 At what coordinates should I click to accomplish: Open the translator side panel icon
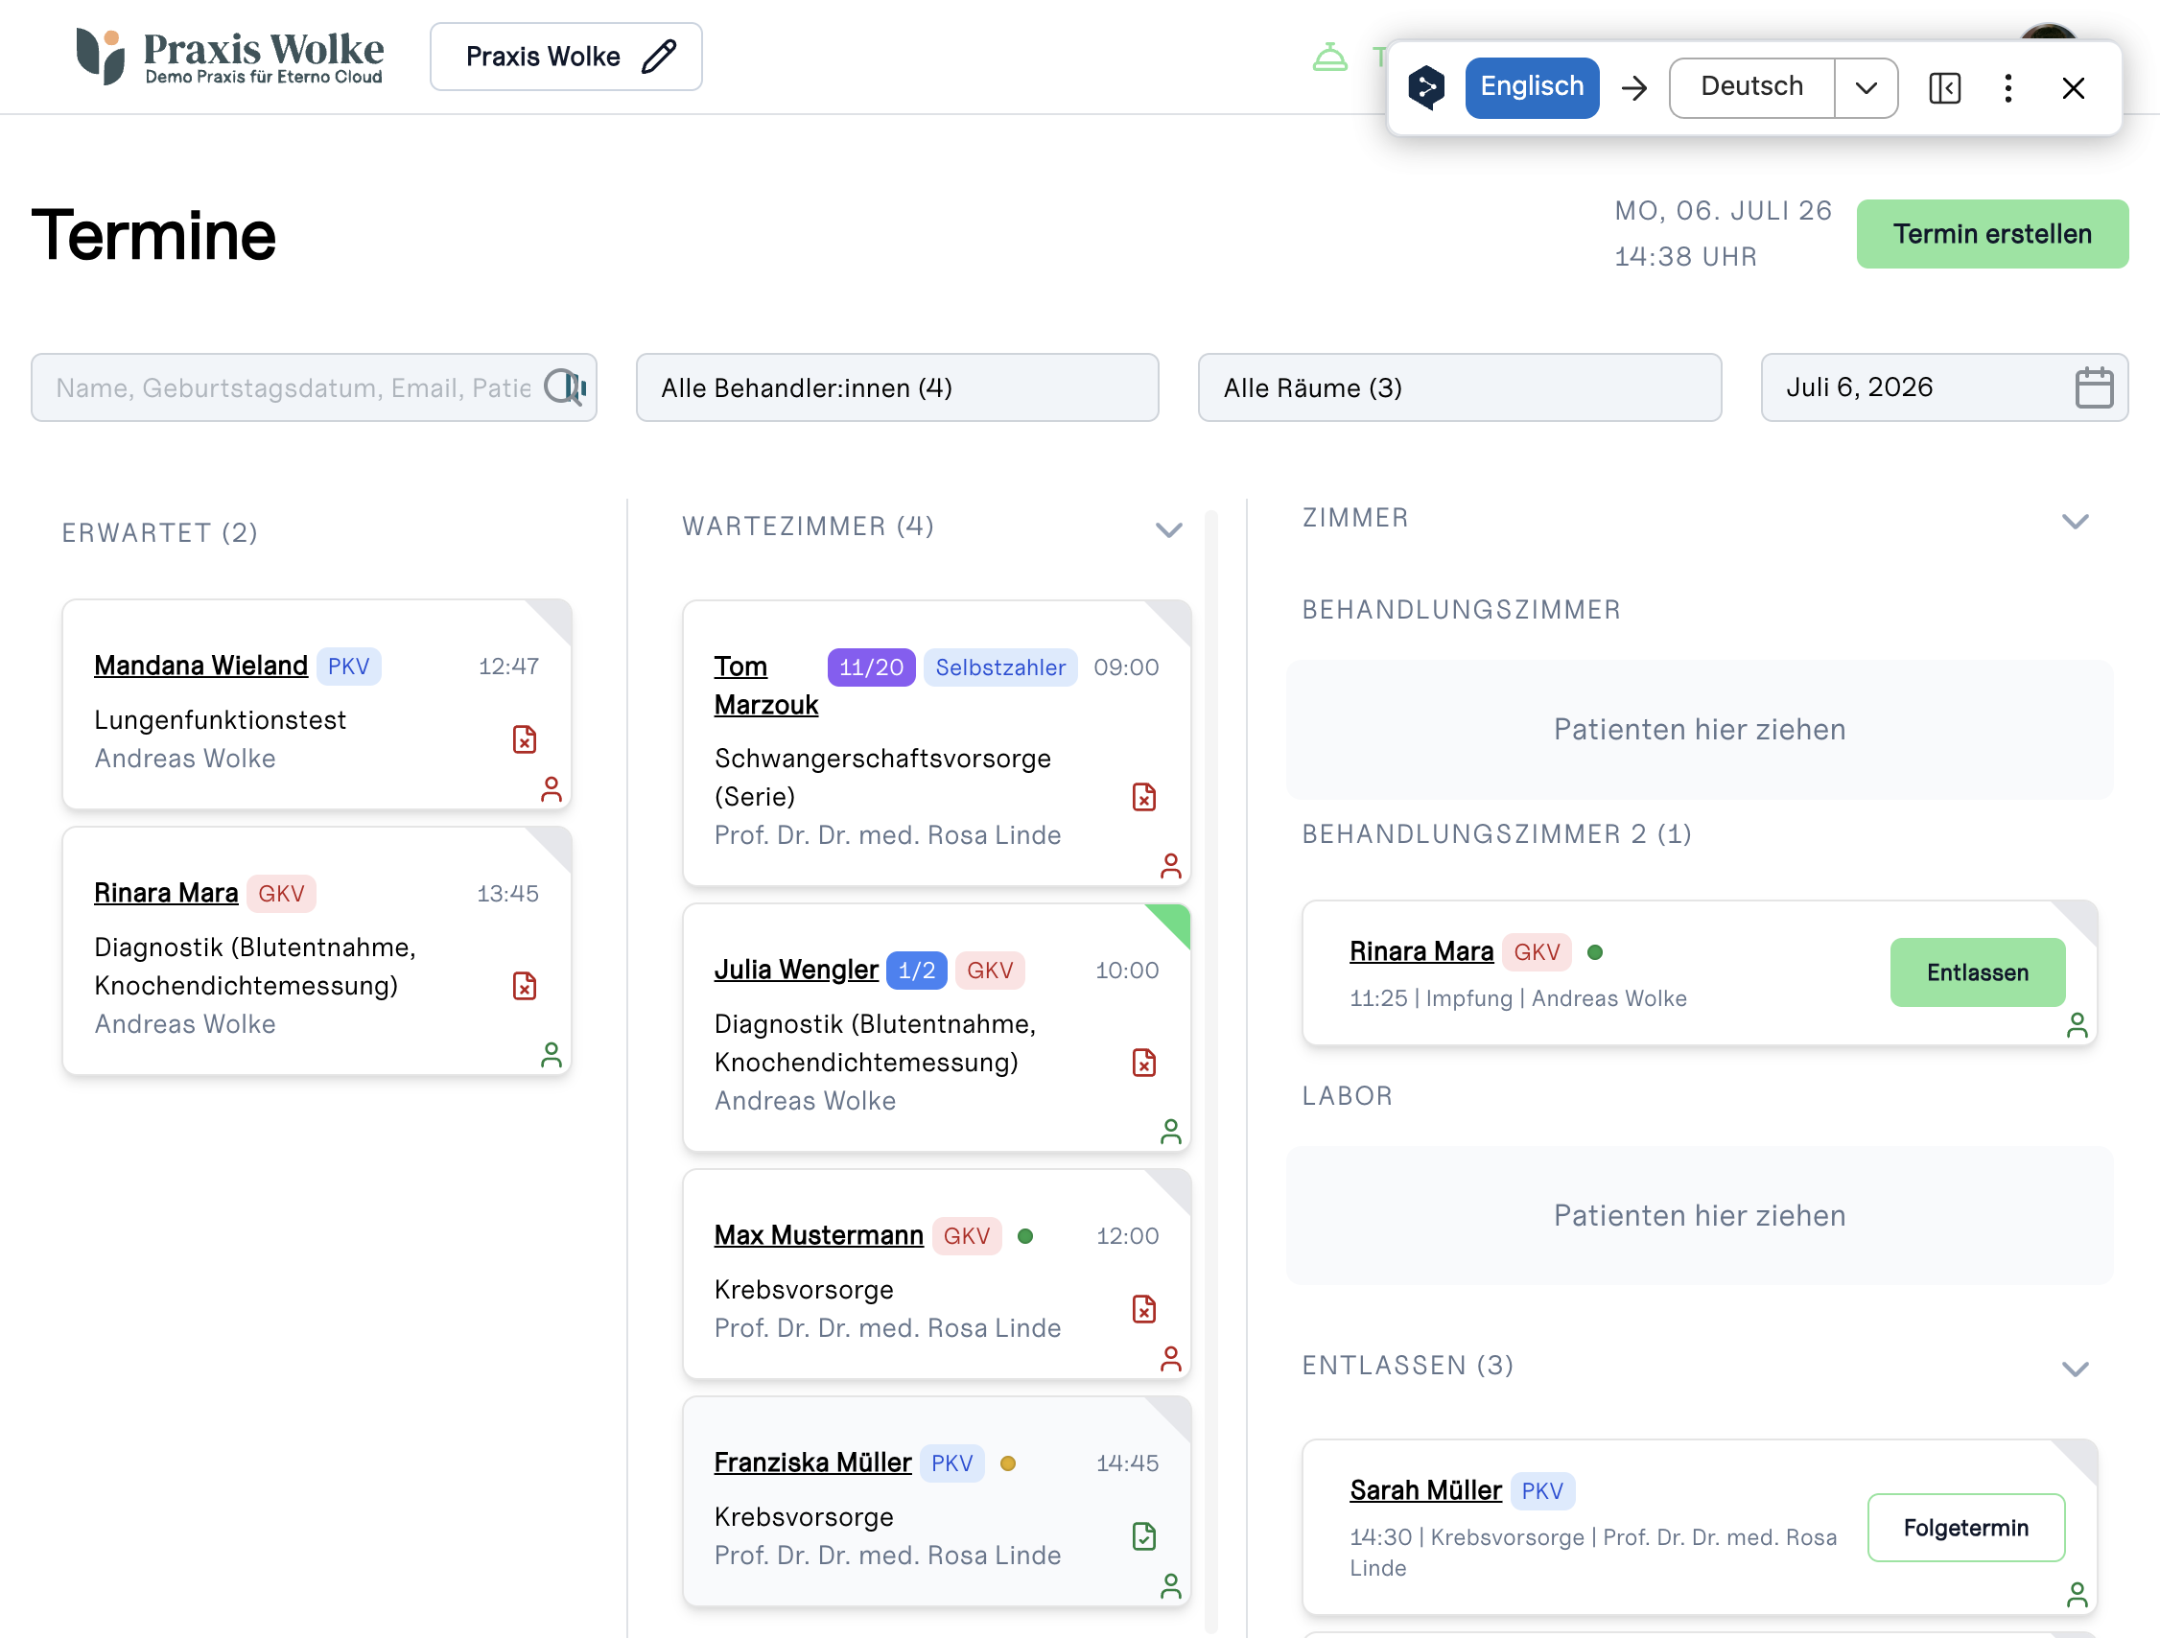(1944, 88)
